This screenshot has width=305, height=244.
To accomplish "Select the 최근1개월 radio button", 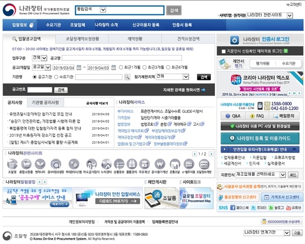I will 121,67.
